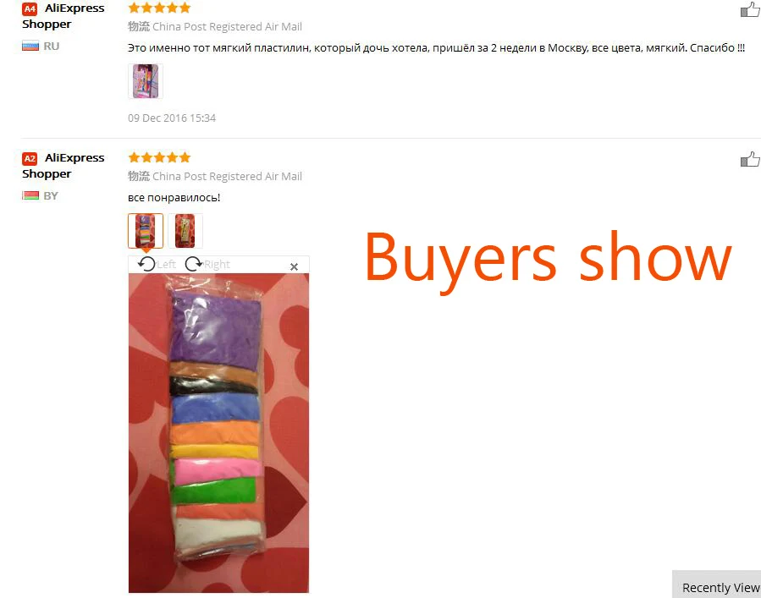
Task: Click the A2 buyer level badge
Action: [x=30, y=159]
